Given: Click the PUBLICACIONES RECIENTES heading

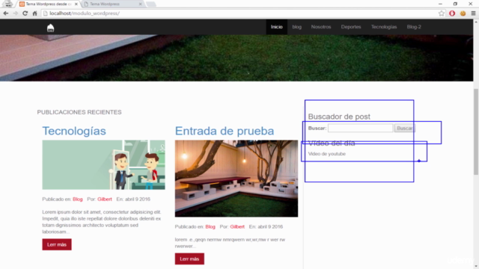Looking at the screenshot, I should 79,112.
